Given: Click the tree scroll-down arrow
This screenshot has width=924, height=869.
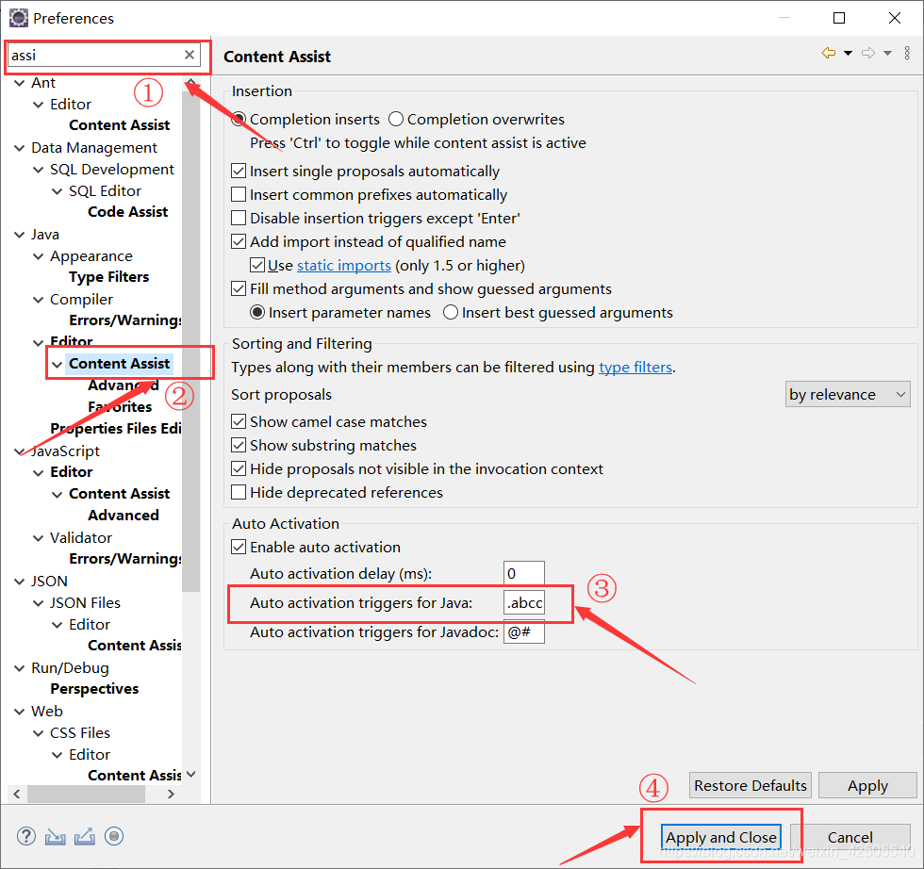Looking at the screenshot, I should click(x=190, y=774).
